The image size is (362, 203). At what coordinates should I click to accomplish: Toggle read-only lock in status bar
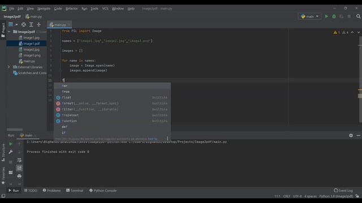tap(357, 196)
